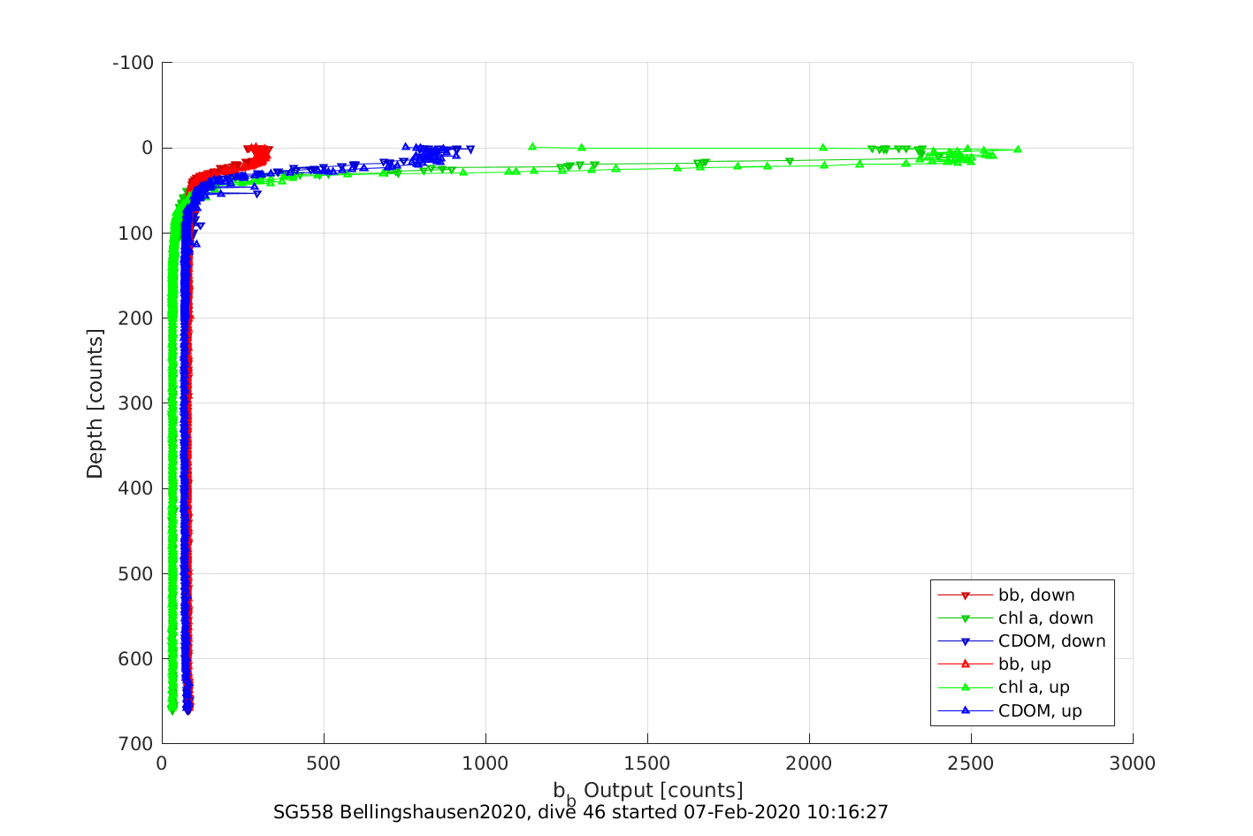
Task: Click the y-axis tick label 200
Action: 136,318
